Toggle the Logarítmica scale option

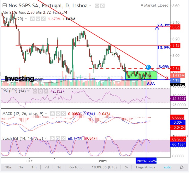[146, 167]
